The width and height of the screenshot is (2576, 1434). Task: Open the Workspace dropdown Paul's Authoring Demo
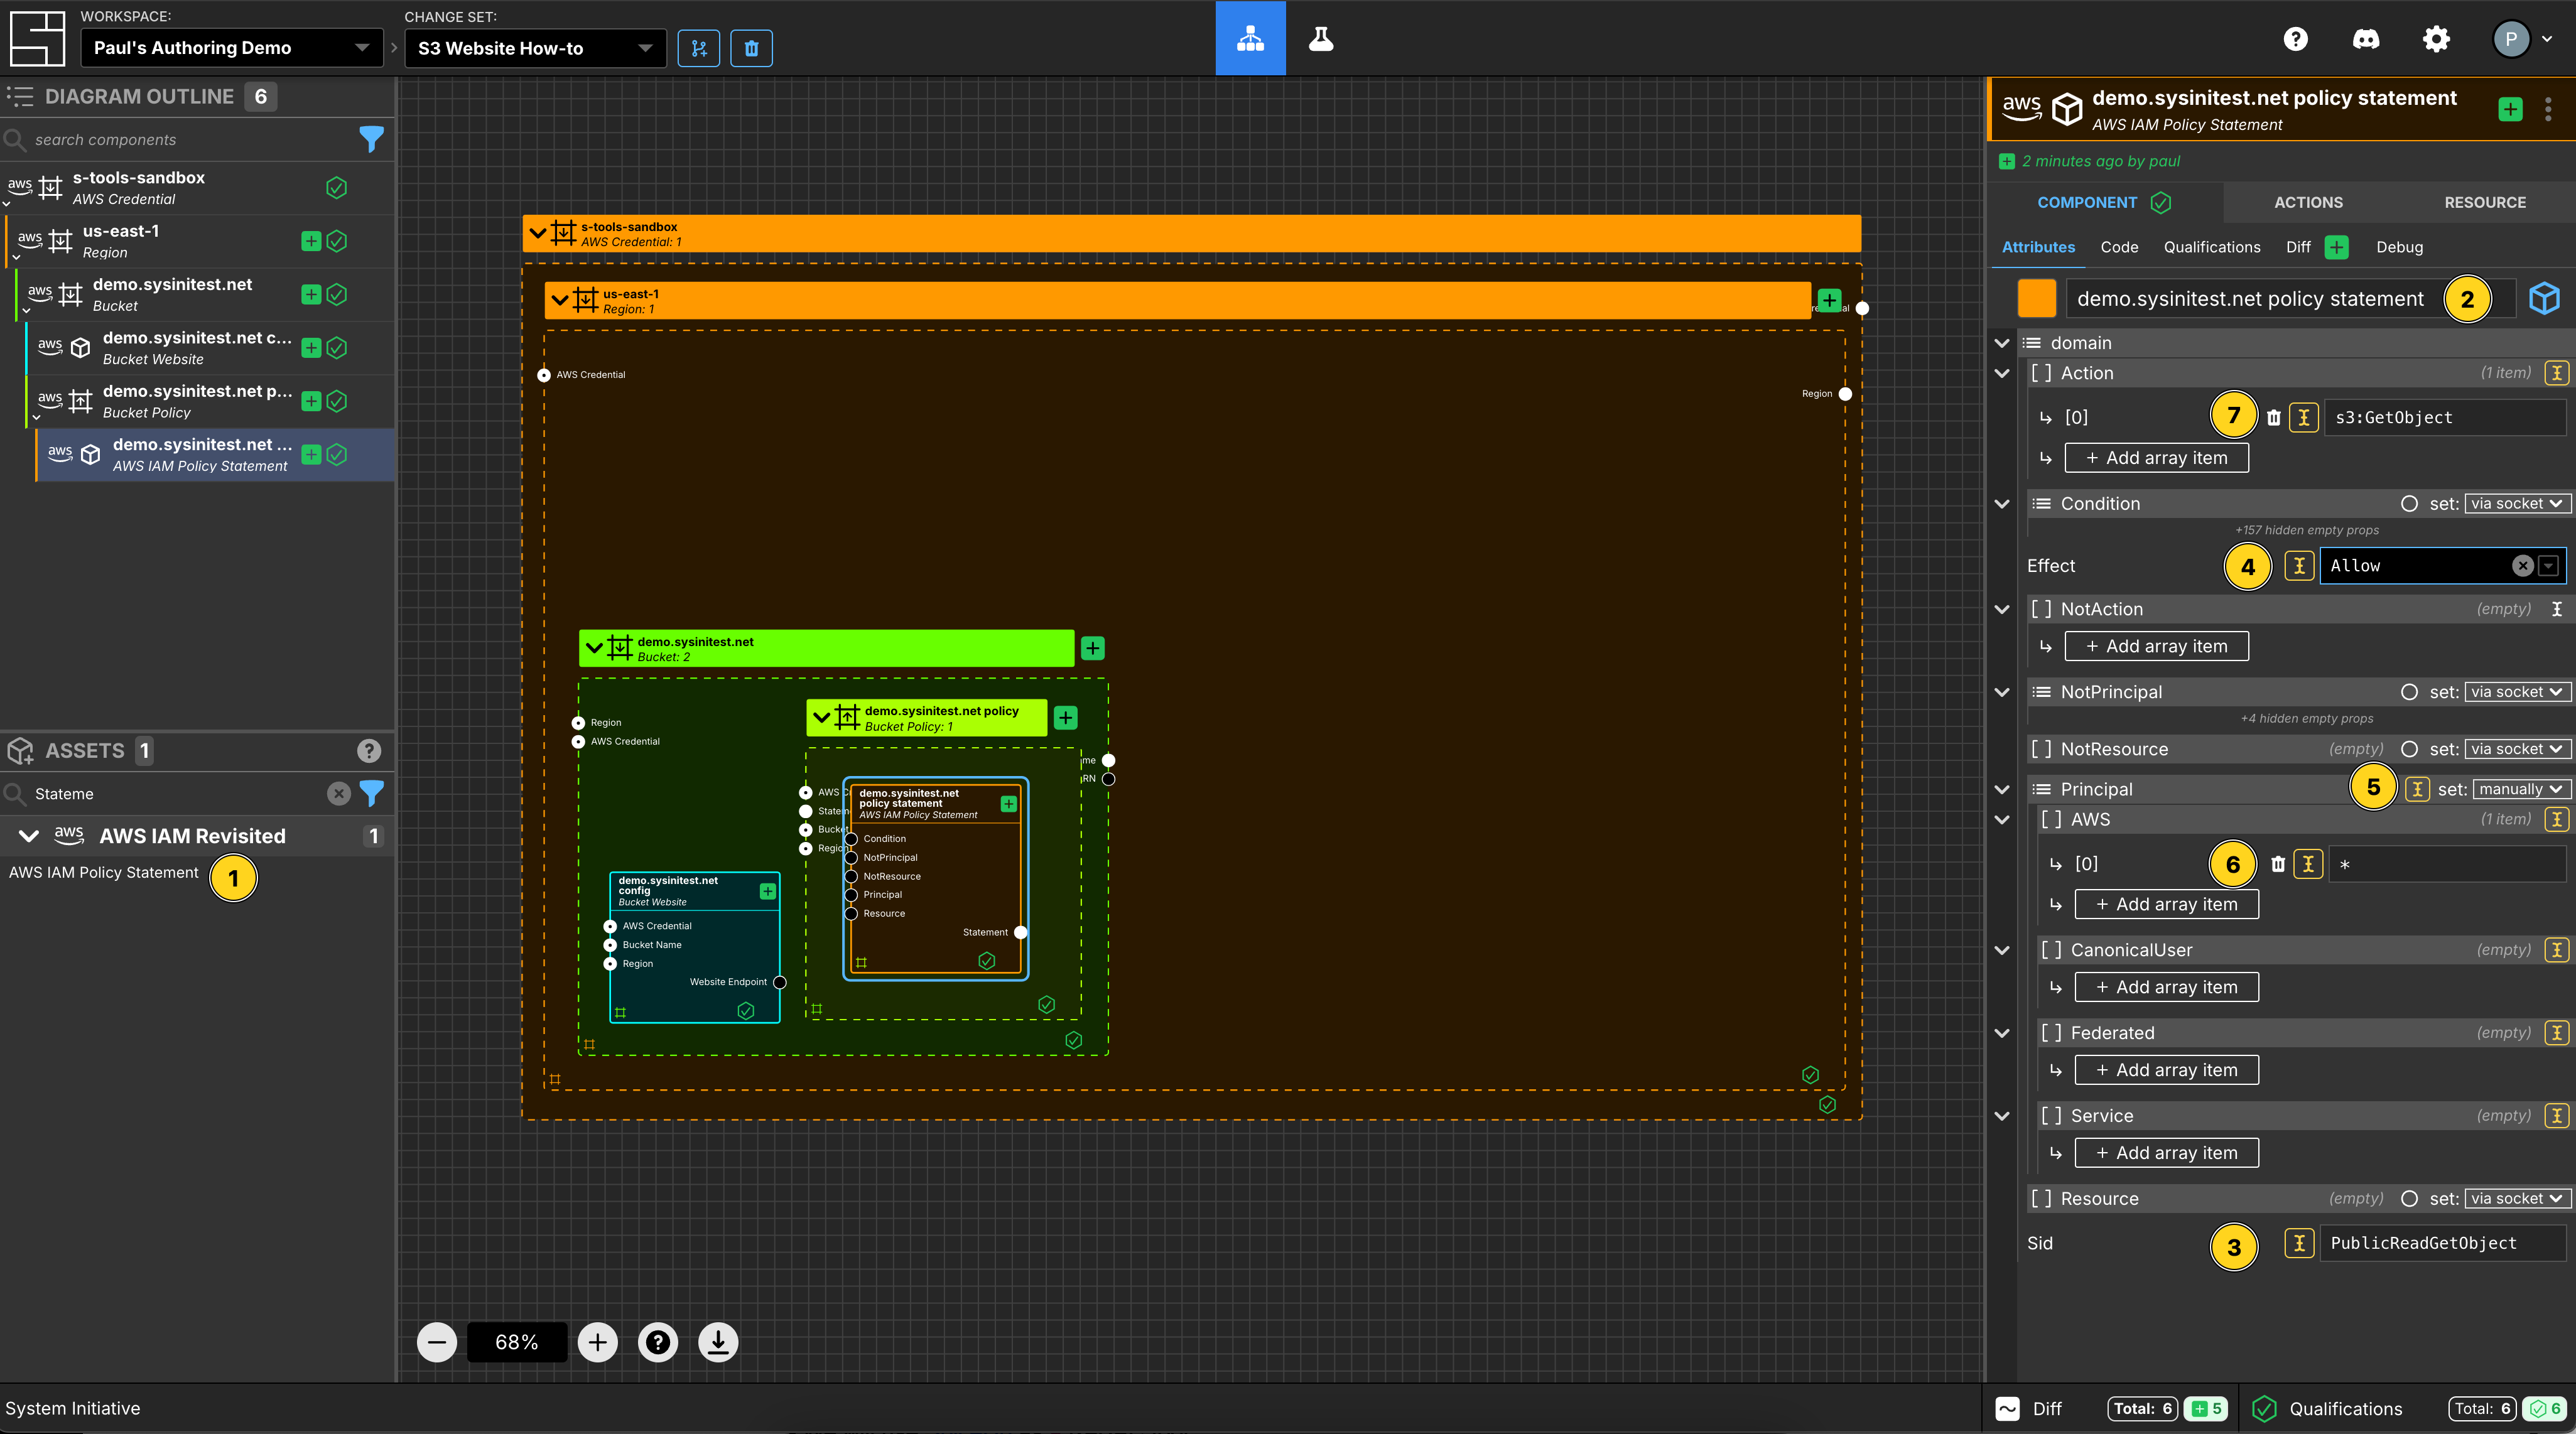click(231, 48)
